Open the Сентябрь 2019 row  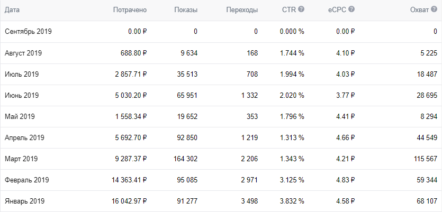click(x=221, y=32)
